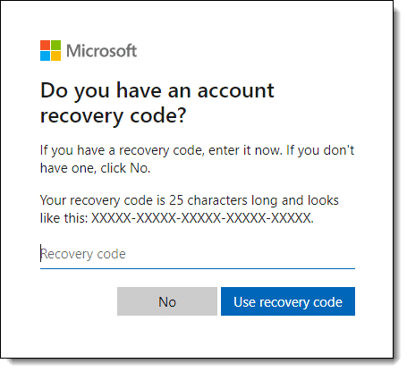Image resolution: width=407 pixels, height=372 pixels.
Task: Select the No button
Action: pyautogui.click(x=167, y=301)
